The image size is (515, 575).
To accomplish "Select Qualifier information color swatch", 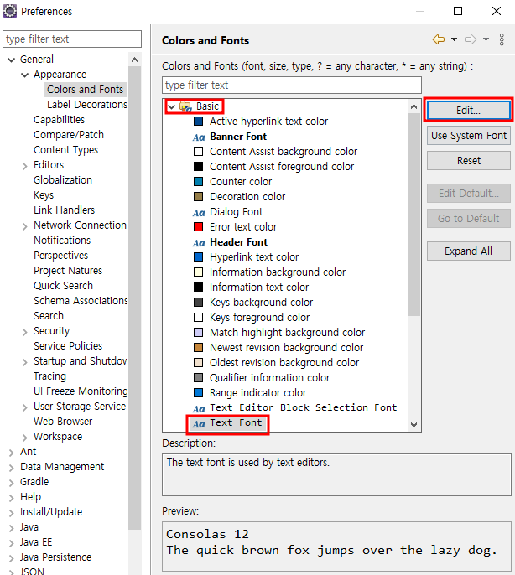I will (x=198, y=377).
